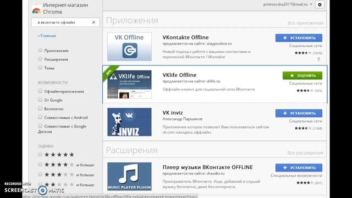Select the Темы radio filter
The width and height of the screenshot is (352, 198).
pos(40,67)
